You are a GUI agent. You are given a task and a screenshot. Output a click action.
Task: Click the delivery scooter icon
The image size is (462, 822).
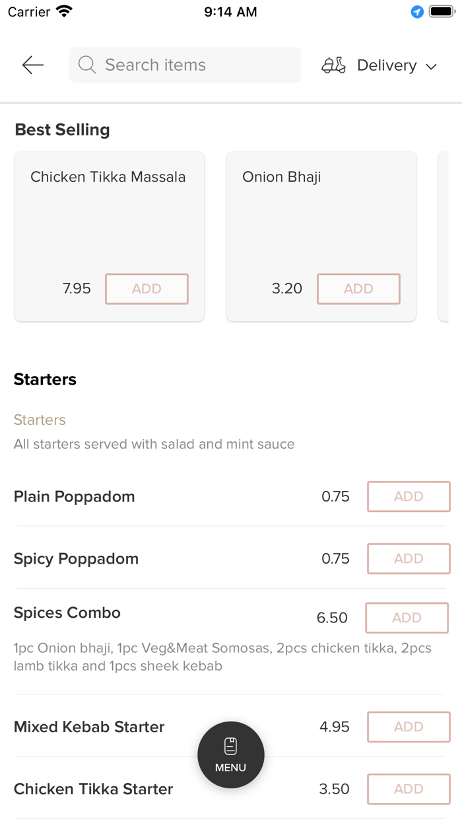tap(334, 65)
